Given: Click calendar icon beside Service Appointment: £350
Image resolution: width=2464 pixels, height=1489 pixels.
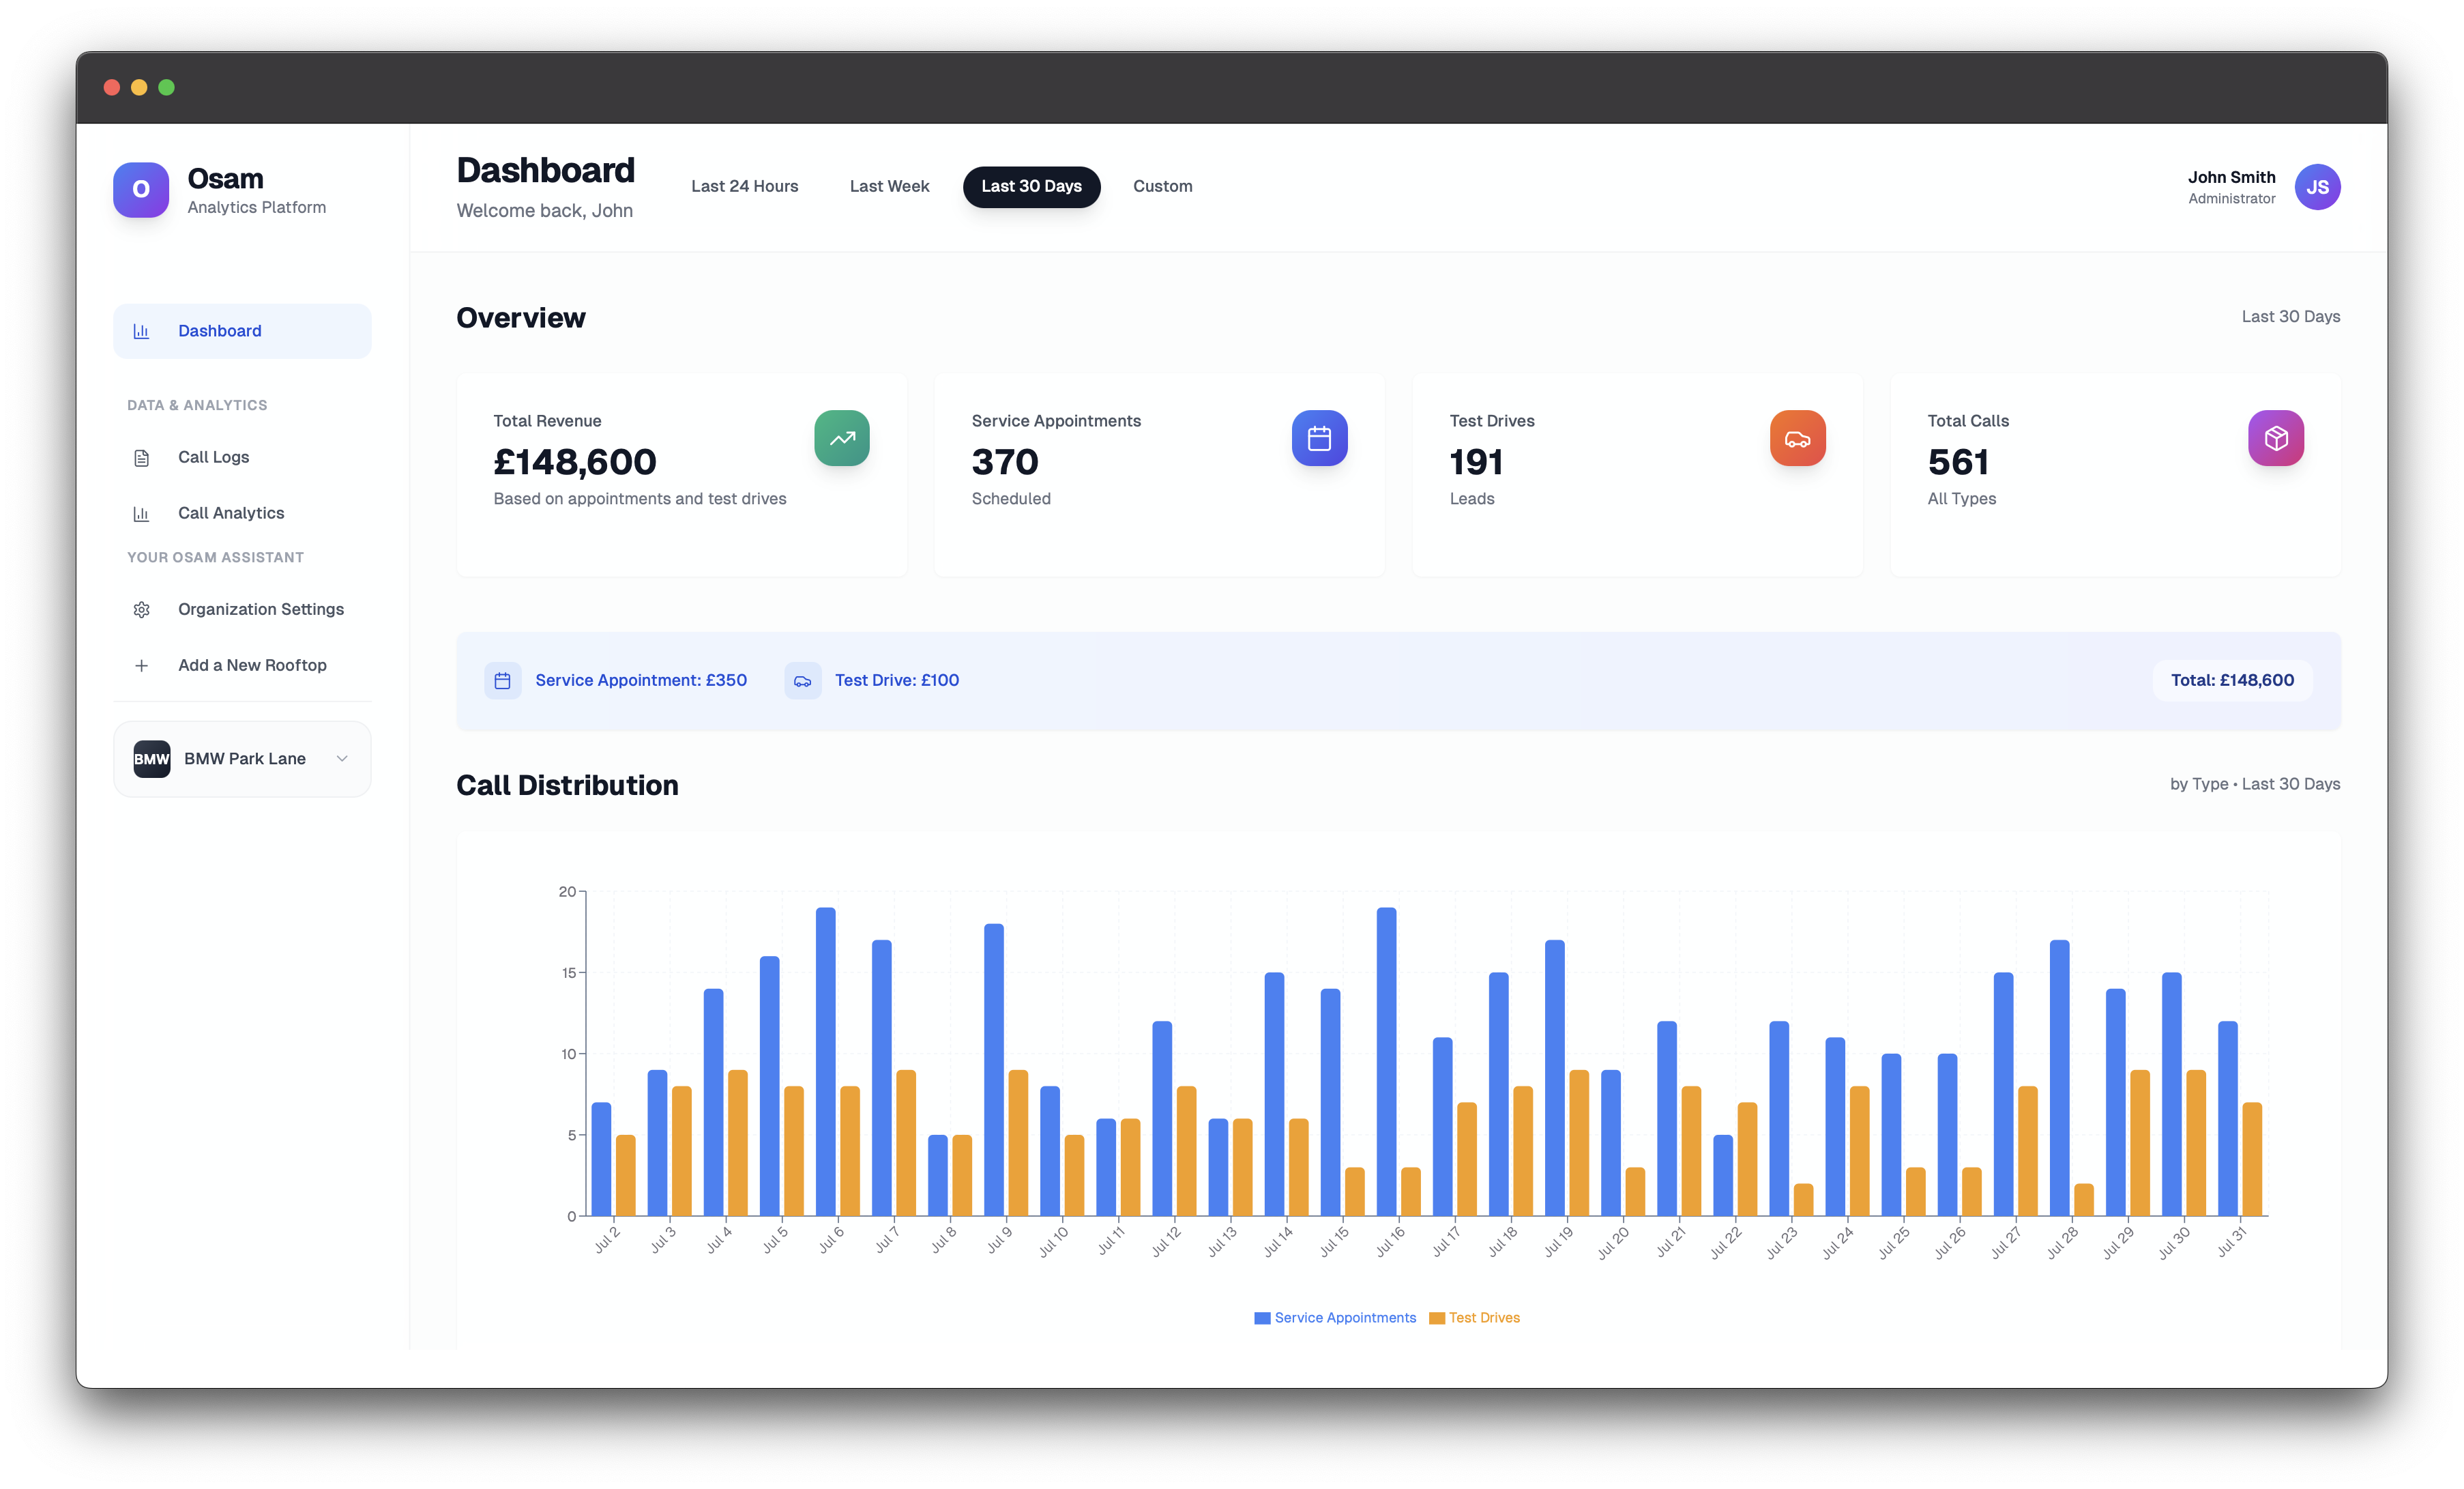Looking at the screenshot, I should pos(503,680).
